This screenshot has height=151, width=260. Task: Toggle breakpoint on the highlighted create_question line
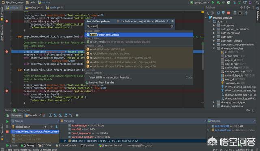coord(7,51)
